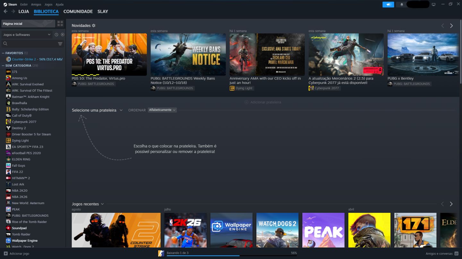Open the megaphone announcements button
The height and width of the screenshot is (259, 462).
388,4
